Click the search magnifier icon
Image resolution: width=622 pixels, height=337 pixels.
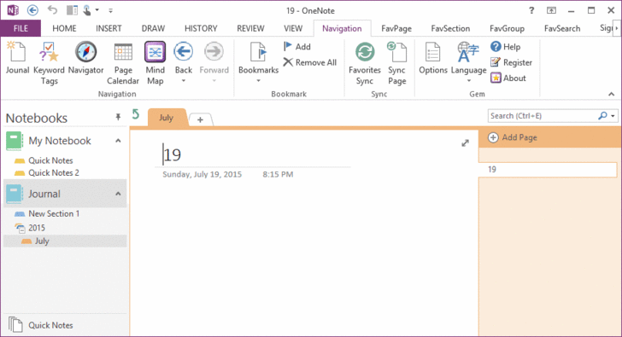point(602,116)
